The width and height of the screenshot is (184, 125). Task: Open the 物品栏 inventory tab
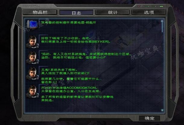40,12
